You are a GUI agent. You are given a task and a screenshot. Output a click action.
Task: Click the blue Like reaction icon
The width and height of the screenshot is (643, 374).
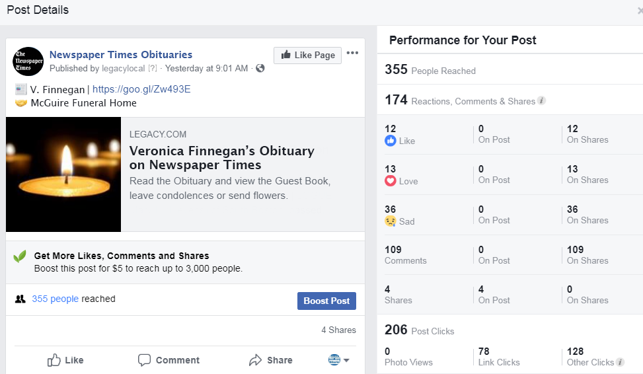coord(390,141)
